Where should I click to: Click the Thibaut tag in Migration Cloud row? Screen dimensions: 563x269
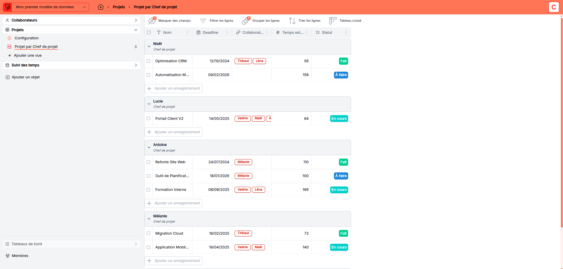click(243, 233)
